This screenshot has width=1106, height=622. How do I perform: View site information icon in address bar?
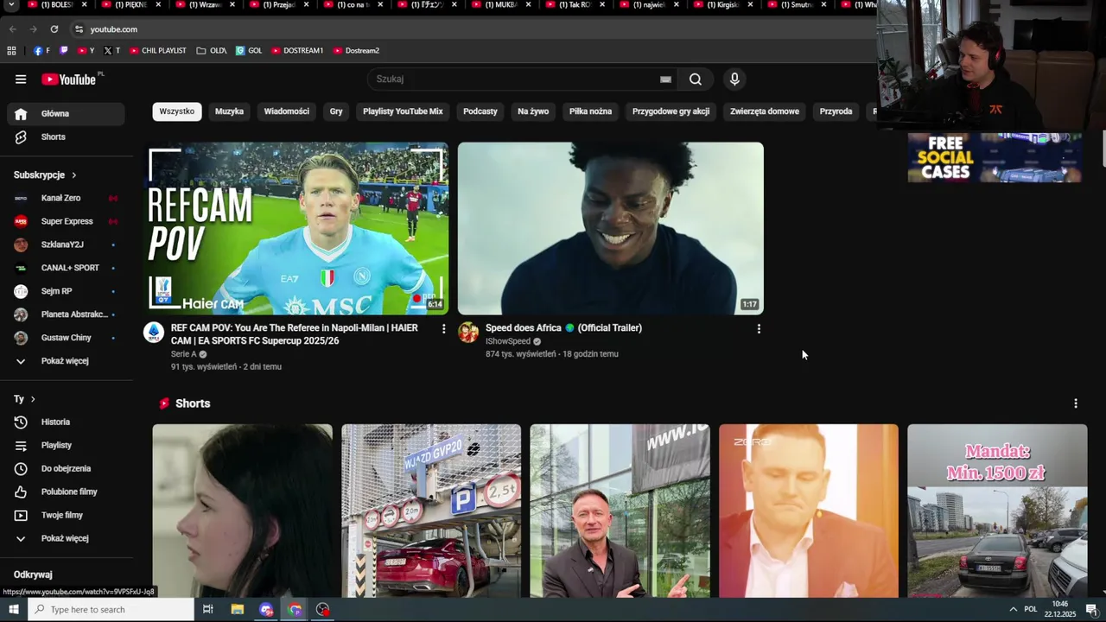click(79, 29)
